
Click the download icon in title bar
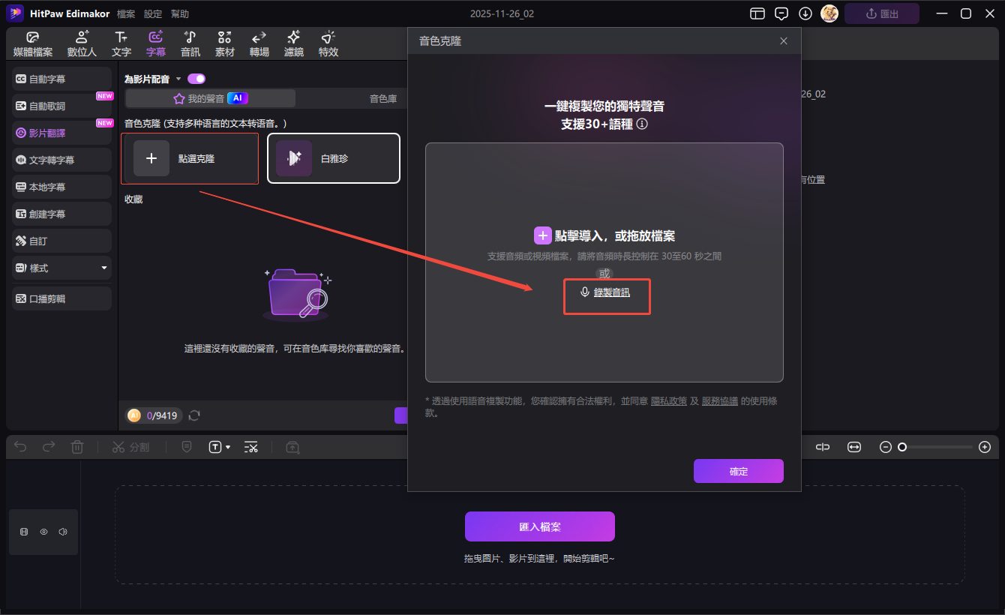pos(805,13)
